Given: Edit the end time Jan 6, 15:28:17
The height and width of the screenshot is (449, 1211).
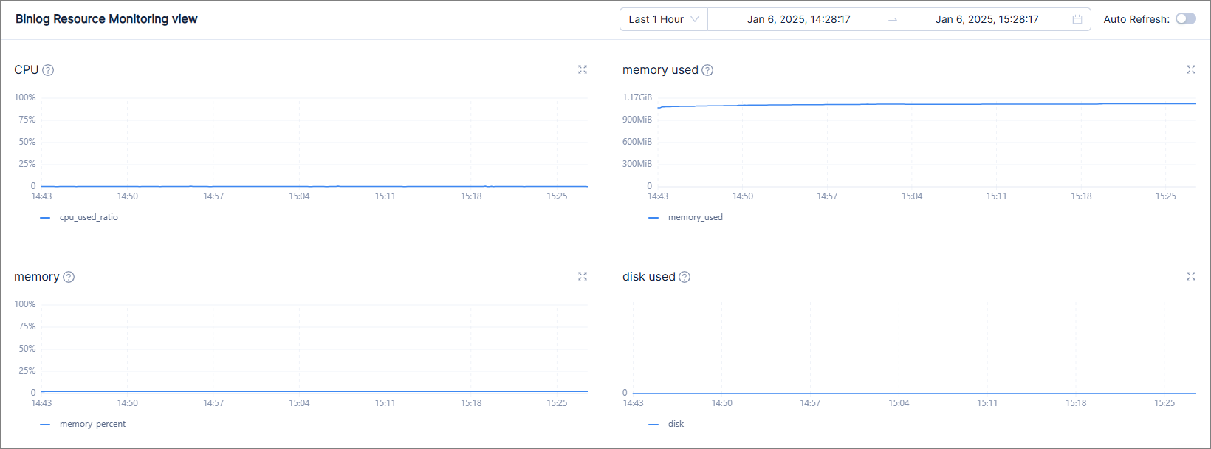Looking at the screenshot, I should (x=987, y=19).
